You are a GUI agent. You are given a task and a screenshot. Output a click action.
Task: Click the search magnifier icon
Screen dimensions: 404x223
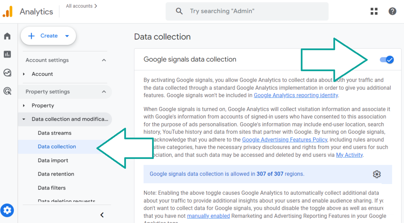click(x=179, y=11)
